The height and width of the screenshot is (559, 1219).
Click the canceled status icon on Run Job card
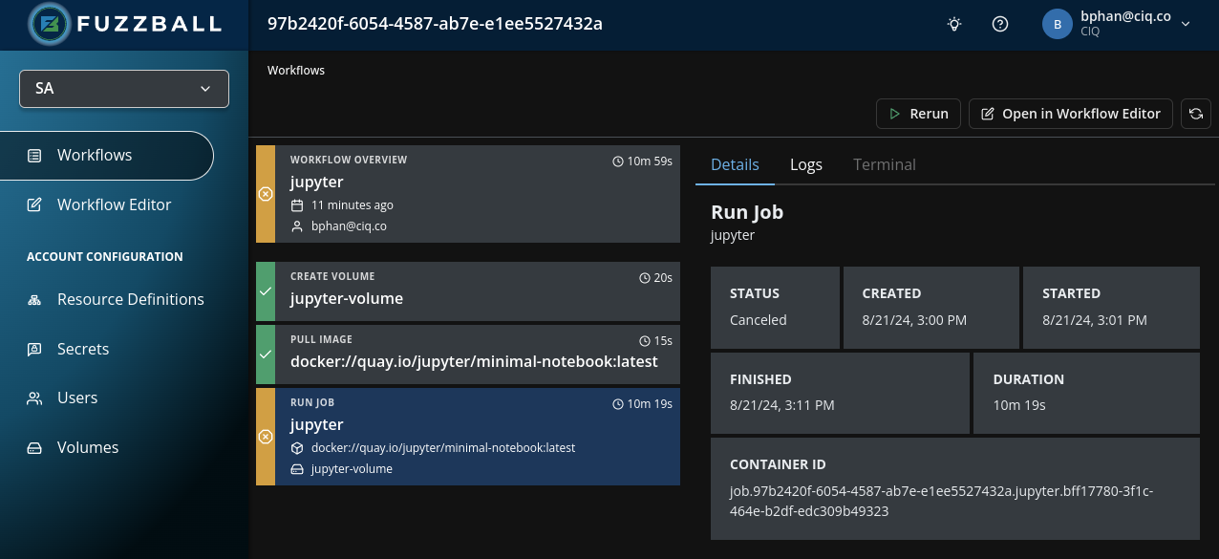tap(266, 437)
